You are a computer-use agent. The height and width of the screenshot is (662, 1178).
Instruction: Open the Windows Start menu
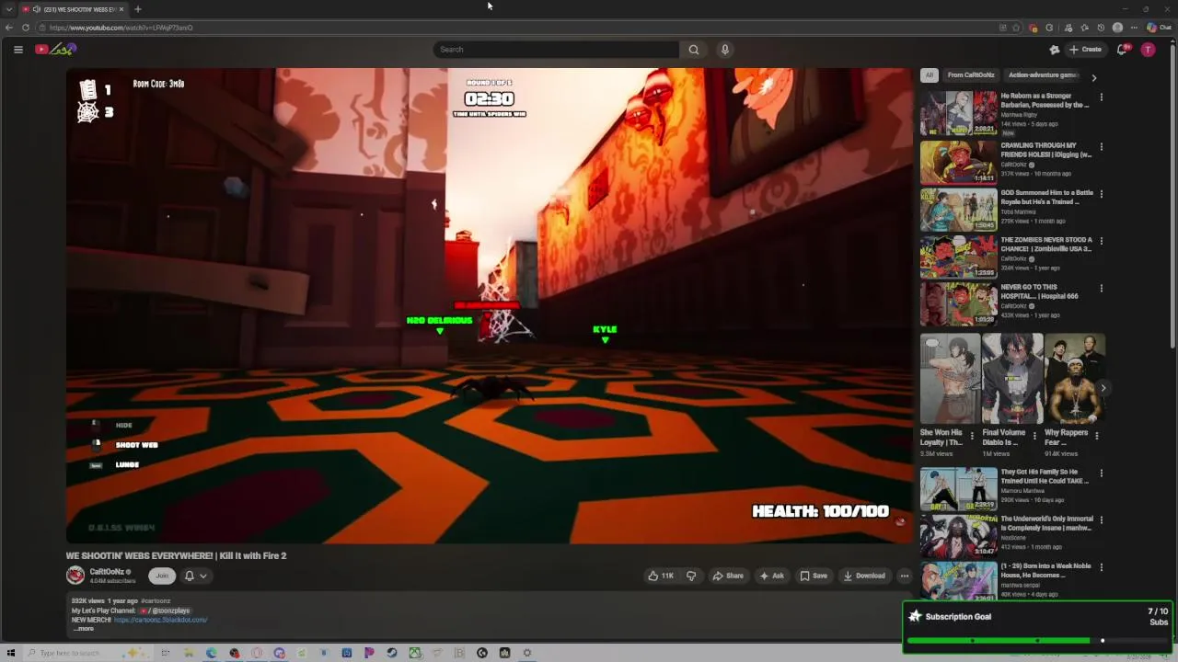coord(11,653)
